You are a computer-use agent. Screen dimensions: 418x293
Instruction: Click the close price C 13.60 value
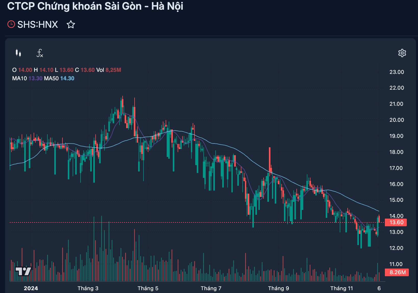point(85,70)
